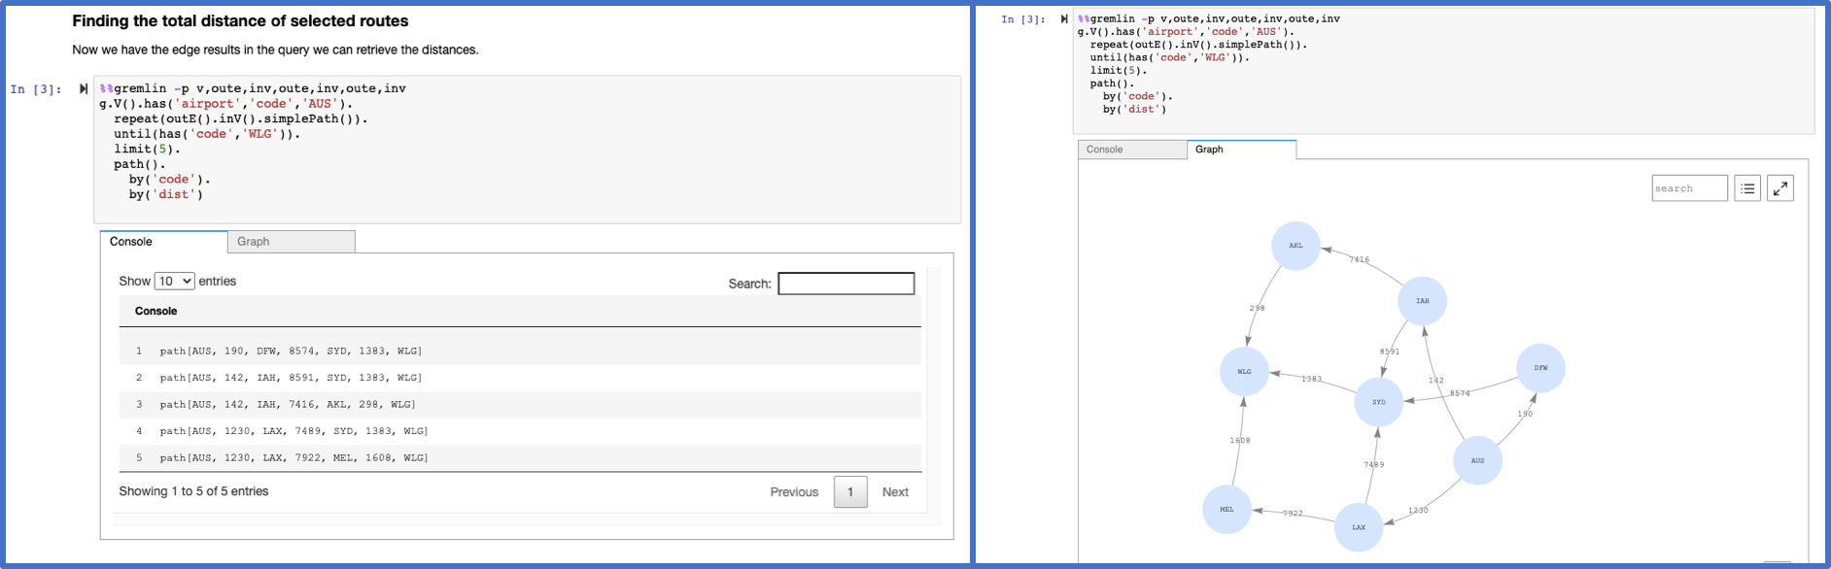This screenshot has height=569, width=1831.
Task: Run the right notebook cell In [3]
Action: (x=1064, y=18)
